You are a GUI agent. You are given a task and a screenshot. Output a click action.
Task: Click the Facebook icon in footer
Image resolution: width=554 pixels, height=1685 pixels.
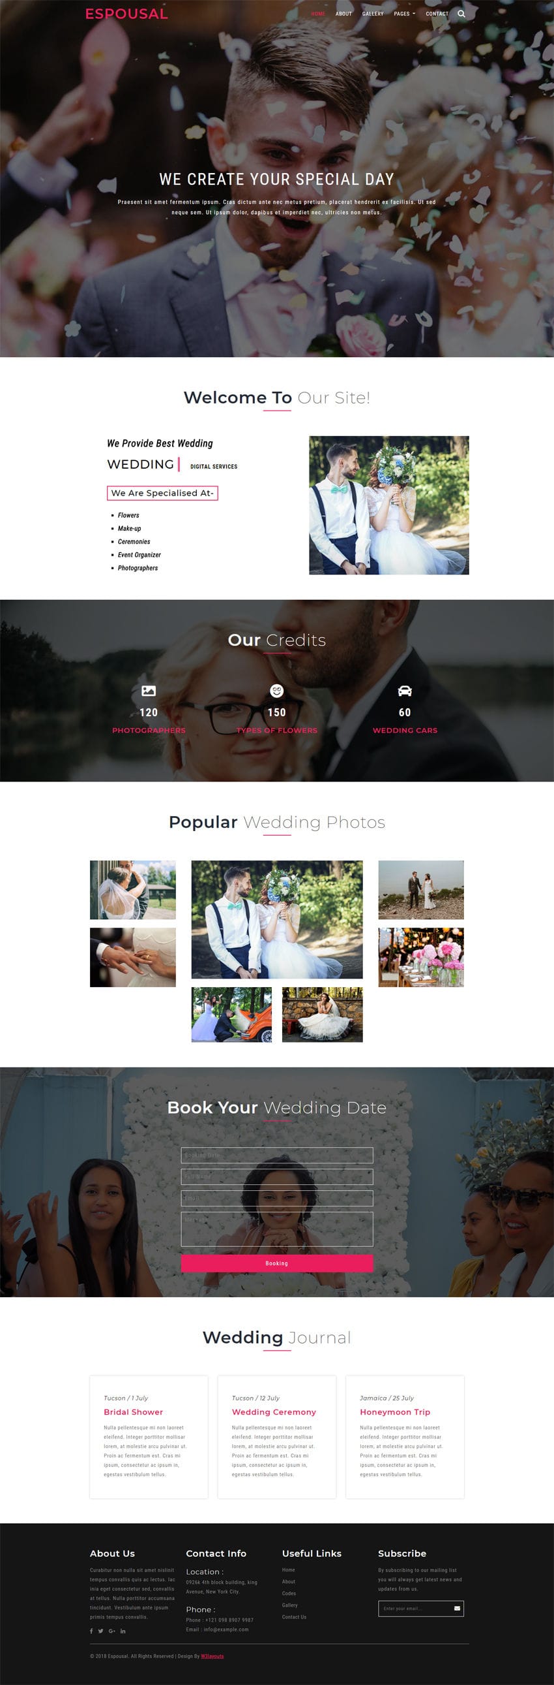coord(91,1631)
